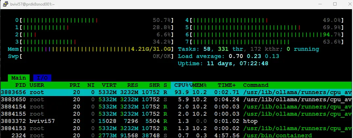353x138 pixels.
Task: Maximize the PuTTY window
Action: (x=335, y=4)
